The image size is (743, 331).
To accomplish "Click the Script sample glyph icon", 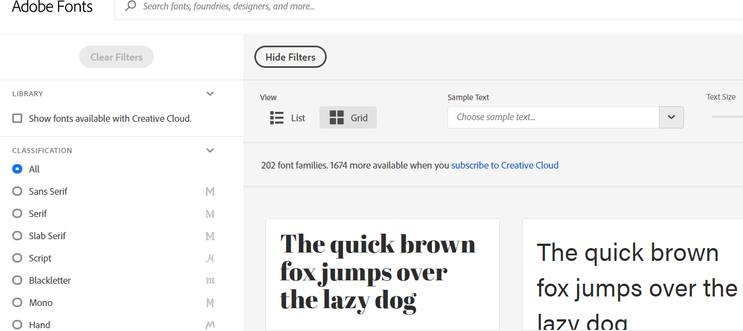I will point(210,259).
